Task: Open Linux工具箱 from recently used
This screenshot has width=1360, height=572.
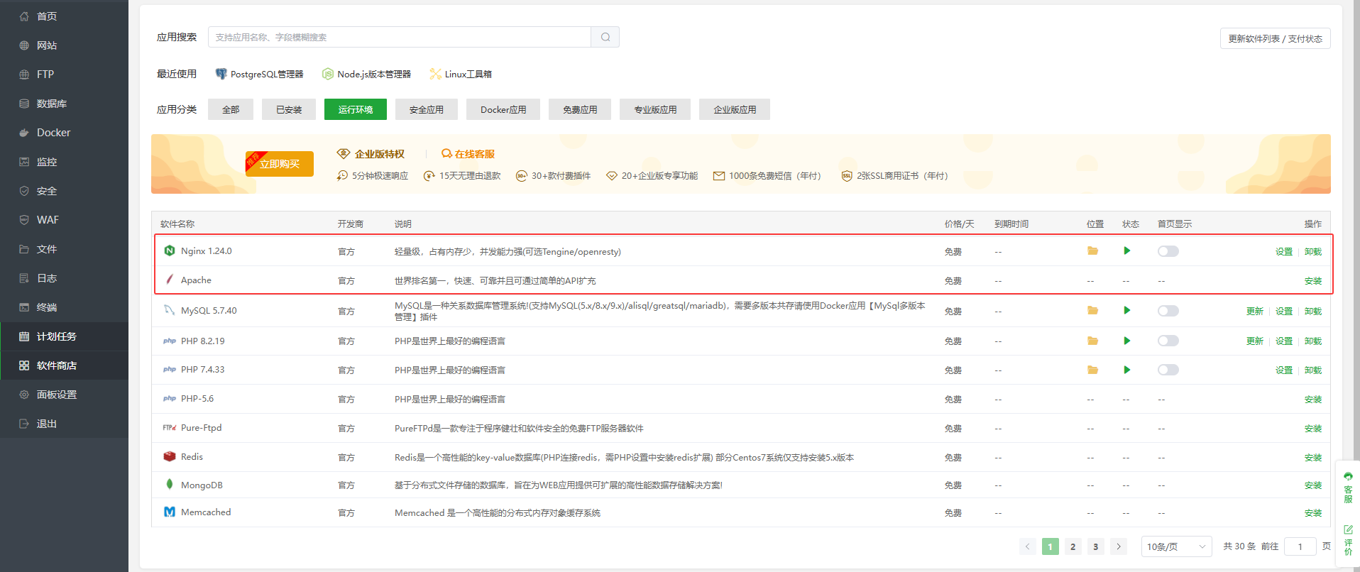Action: point(461,74)
